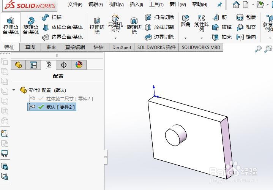
Task: Click the Intersect (相交) tool
Action: click(x=246, y=27)
